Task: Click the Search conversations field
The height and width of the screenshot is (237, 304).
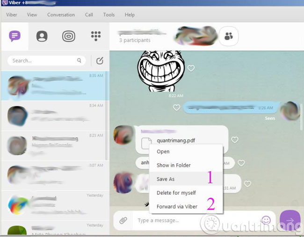Action: click(46, 61)
